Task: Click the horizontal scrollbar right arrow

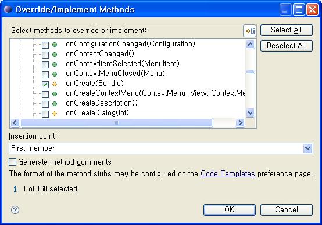Action: 240,122
